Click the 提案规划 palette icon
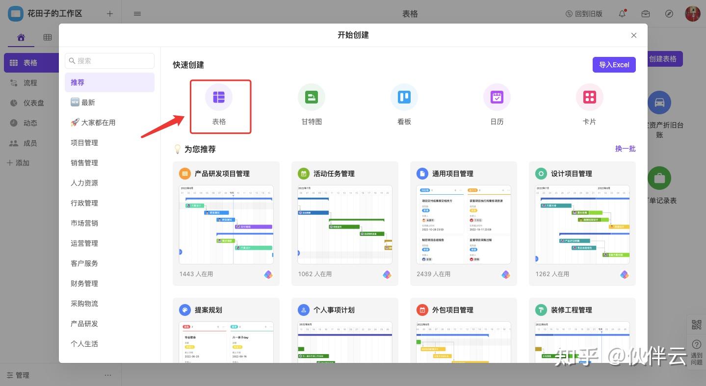The image size is (706, 386). tap(185, 310)
